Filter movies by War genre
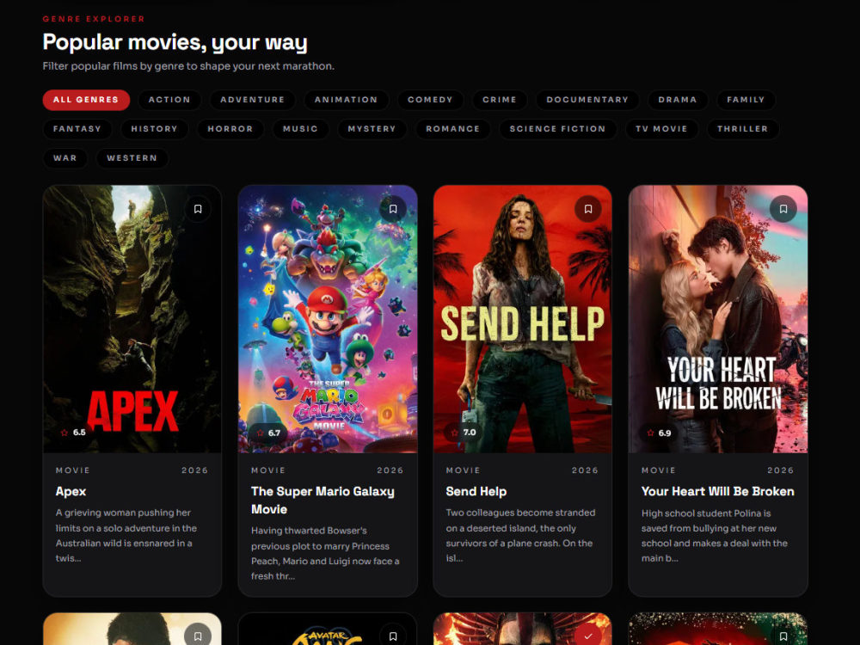Screen dimensions: 860x645 [65, 158]
